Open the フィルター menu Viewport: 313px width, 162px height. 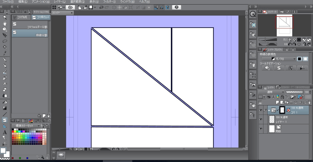(110, 2)
